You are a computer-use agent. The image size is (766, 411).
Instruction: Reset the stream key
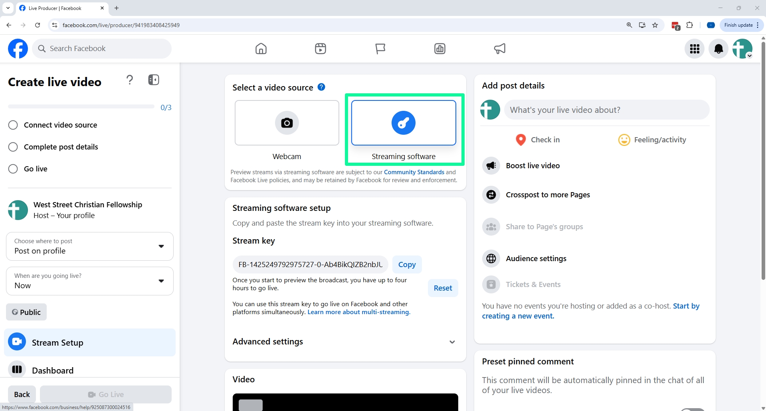click(x=443, y=288)
